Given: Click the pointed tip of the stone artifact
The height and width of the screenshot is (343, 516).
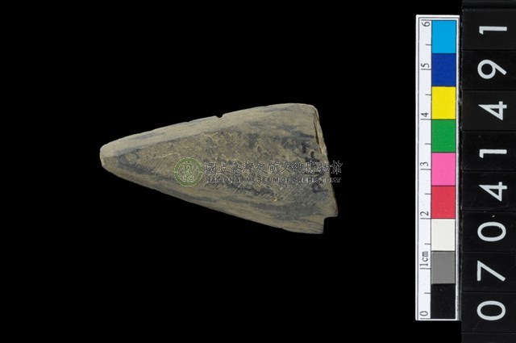Looking at the screenshot, I should point(104,153).
